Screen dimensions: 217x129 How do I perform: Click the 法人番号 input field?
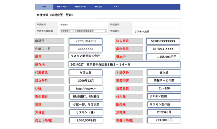[163, 41]
